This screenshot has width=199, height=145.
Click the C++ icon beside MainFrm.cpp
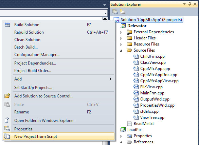coord(136,93)
